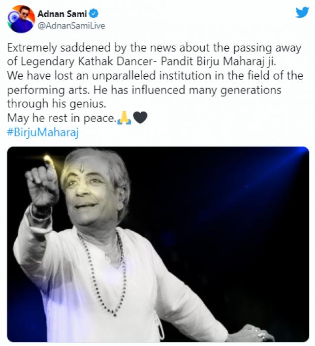Visit the @AdnanSamiLive handle
Screen dimensions: 315x346
pyautogui.click(x=71, y=26)
